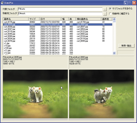Click the right preview image cat_0082.jpg
137x123 pixels.
coord(101,94)
